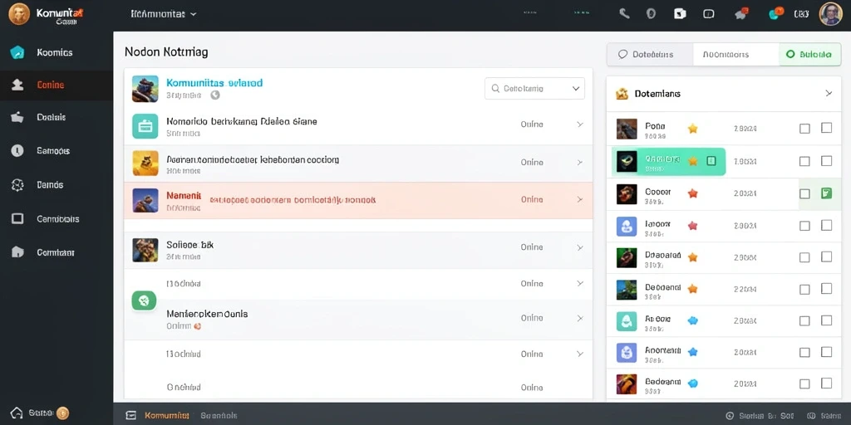Screen dimensions: 851x425
Task: Click Online status in Soliece bik row
Action: pyautogui.click(x=532, y=247)
